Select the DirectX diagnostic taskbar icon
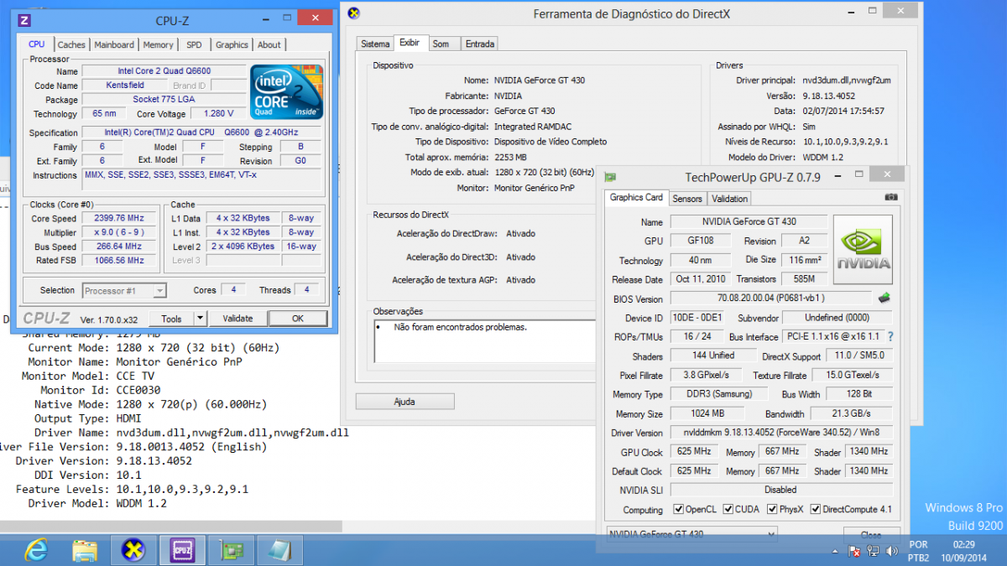 (133, 550)
